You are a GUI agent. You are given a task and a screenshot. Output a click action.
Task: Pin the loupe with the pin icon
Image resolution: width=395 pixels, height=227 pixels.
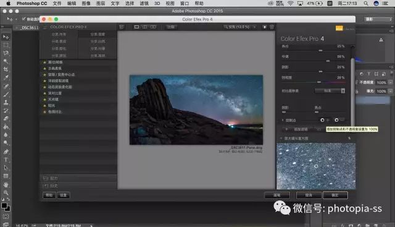tap(349, 138)
